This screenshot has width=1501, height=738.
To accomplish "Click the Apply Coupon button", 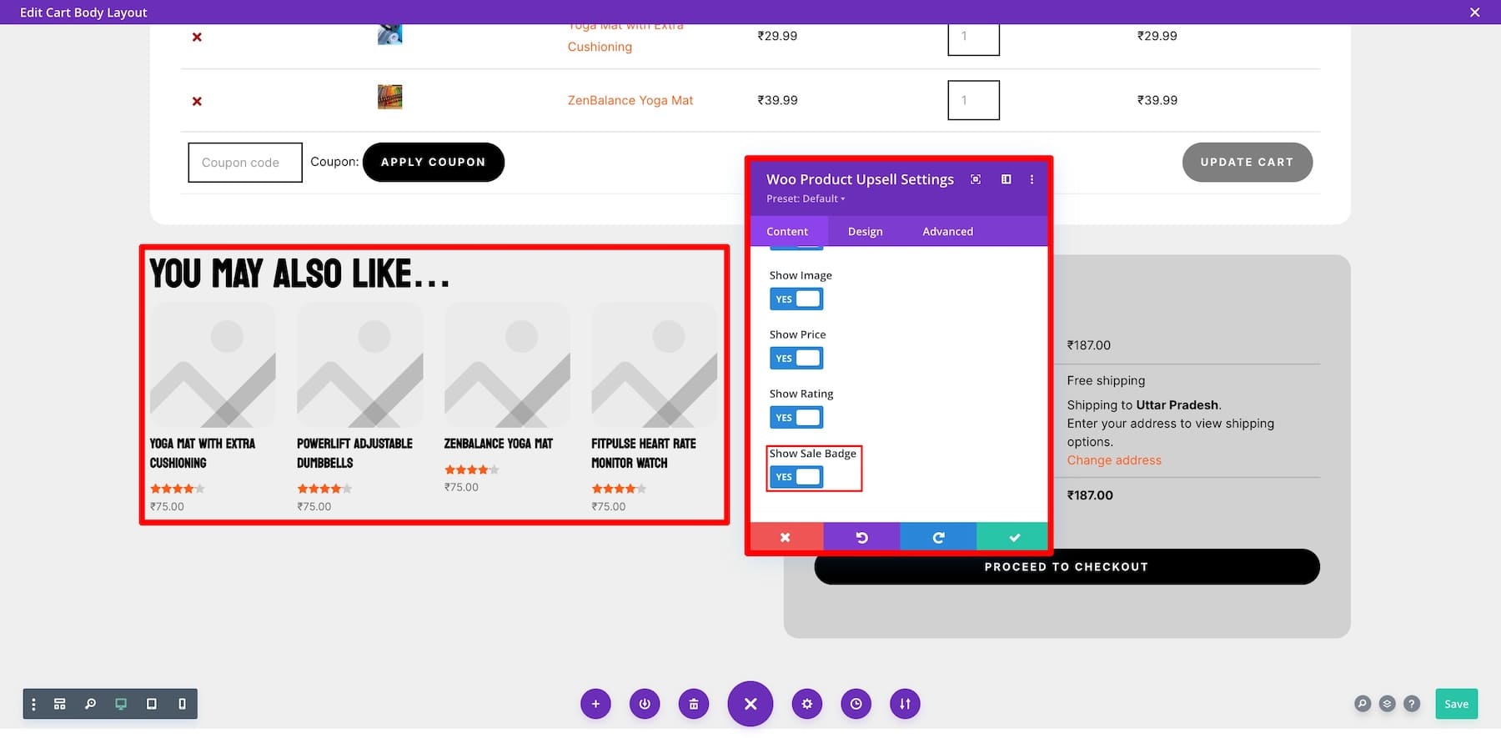I will point(433,162).
